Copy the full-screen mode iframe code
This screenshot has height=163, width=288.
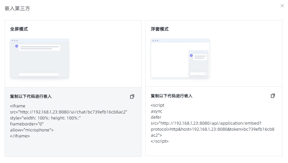132,96
